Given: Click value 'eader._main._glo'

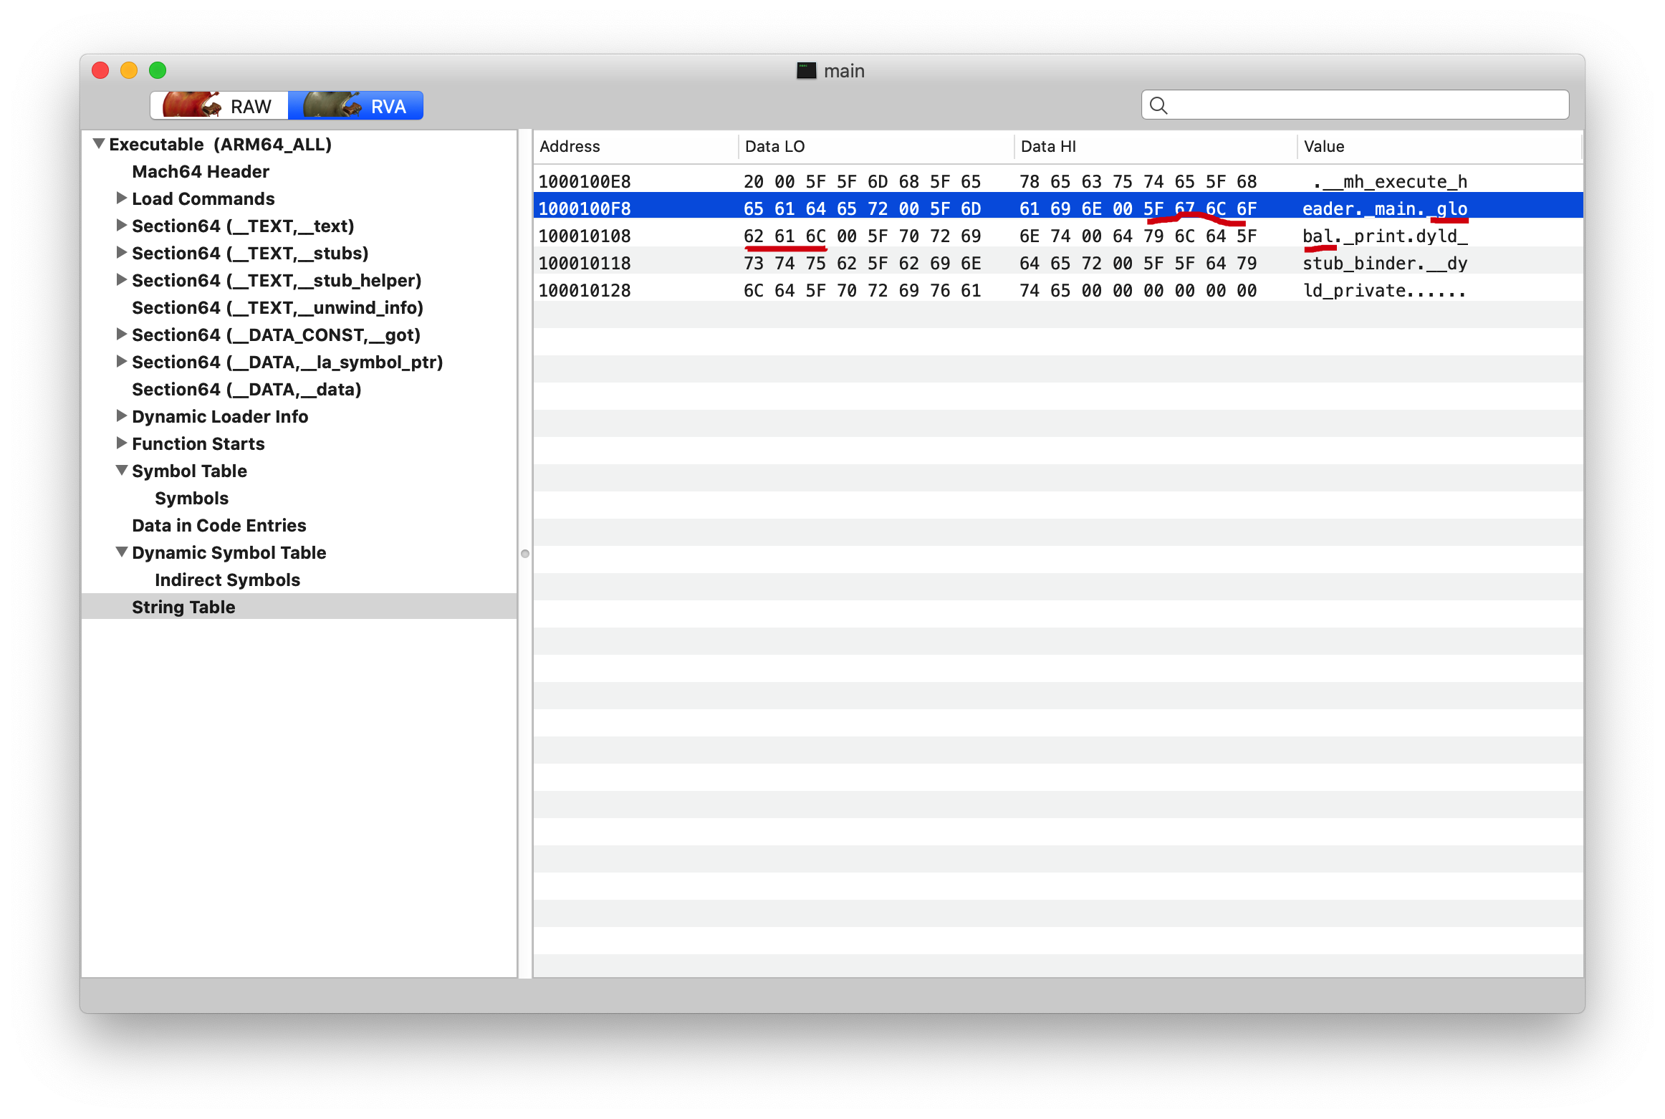Looking at the screenshot, I should 1385,208.
